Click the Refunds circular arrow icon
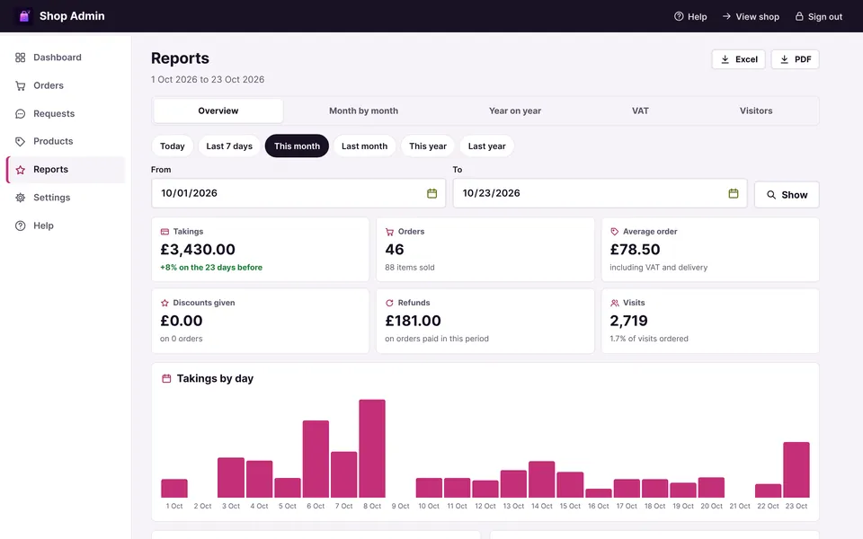The width and height of the screenshot is (863, 539). point(389,303)
